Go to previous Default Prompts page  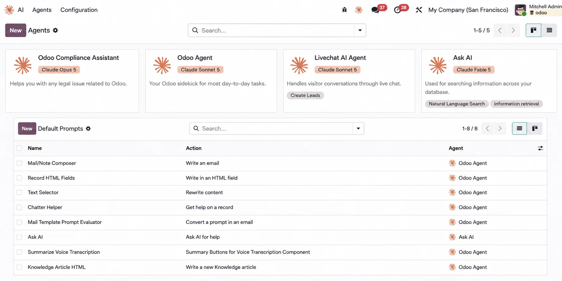click(488, 129)
